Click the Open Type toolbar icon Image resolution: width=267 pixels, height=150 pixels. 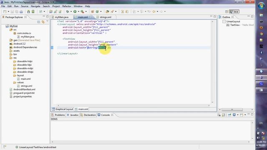[107, 12]
